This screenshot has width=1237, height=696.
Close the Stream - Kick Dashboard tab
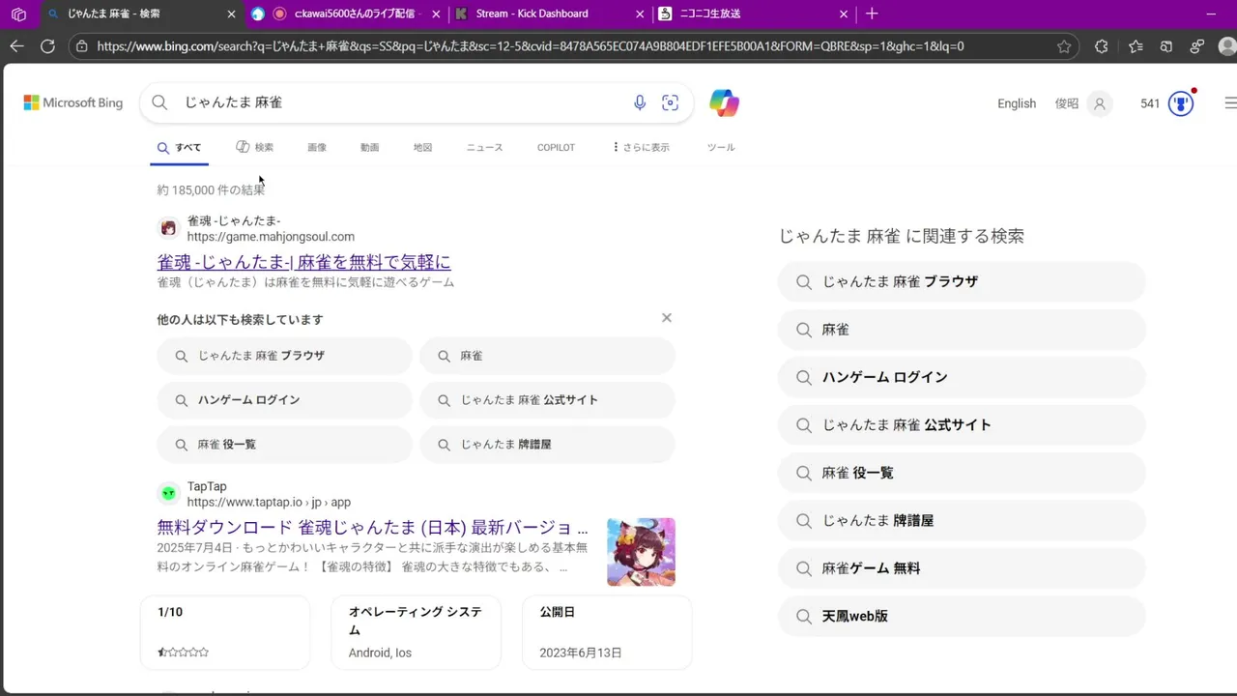click(x=641, y=14)
